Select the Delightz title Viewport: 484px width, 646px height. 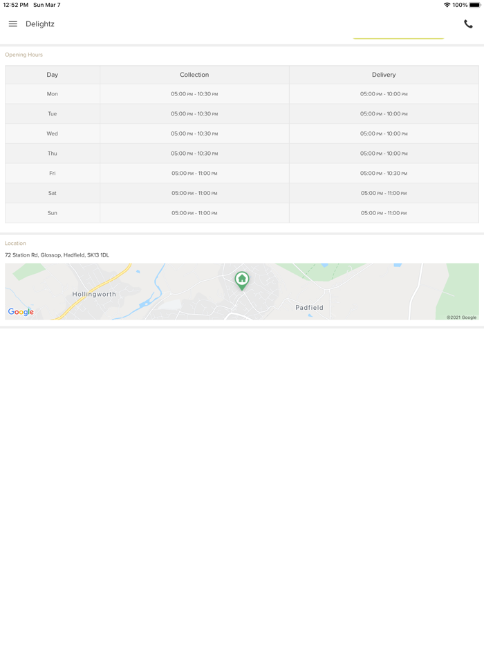pos(40,24)
